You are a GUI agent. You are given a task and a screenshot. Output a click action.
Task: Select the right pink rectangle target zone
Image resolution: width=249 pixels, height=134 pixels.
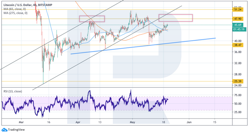[x=176, y=18]
